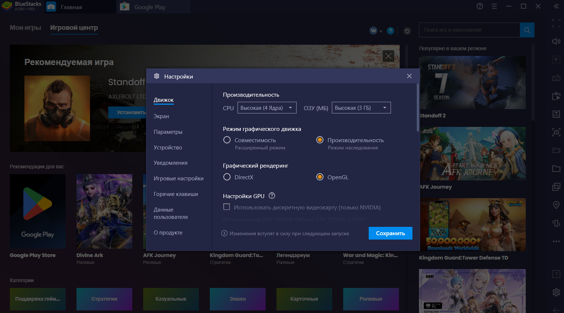
Task: Take a screenshot with camera icon
Action: [x=556, y=132]
